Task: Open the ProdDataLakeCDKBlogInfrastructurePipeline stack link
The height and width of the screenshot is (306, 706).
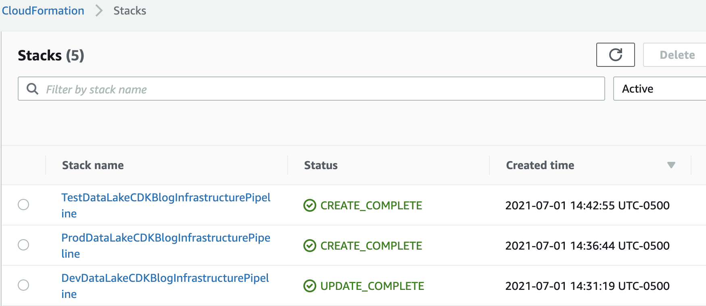Action: (x=165, y=238)
